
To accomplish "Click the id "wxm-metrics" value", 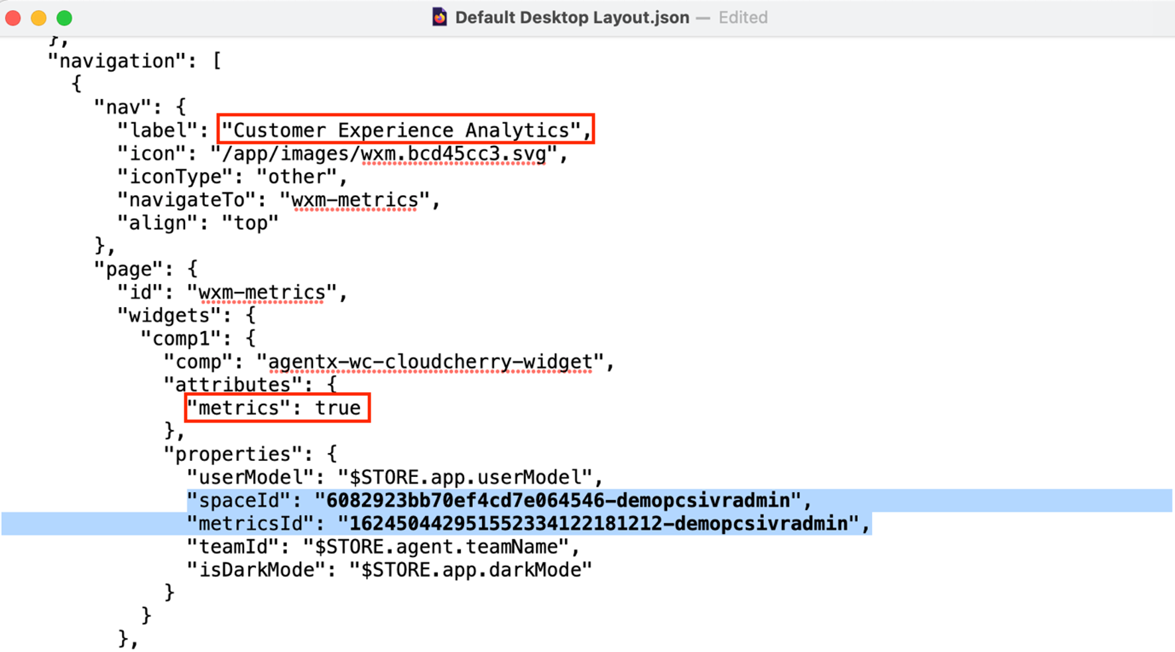I will point(262,293).
